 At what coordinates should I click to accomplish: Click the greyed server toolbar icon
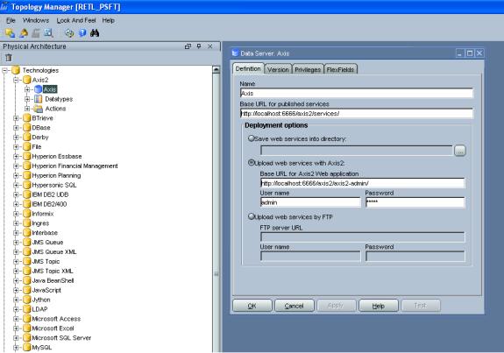(36, 32)
